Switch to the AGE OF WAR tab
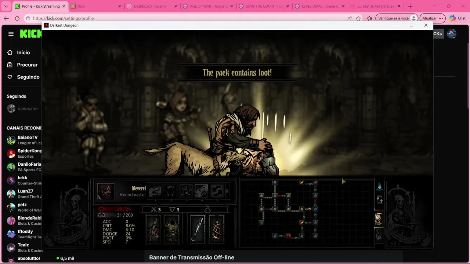Screen dimensions: 470x264 click(x=207, y=6)
